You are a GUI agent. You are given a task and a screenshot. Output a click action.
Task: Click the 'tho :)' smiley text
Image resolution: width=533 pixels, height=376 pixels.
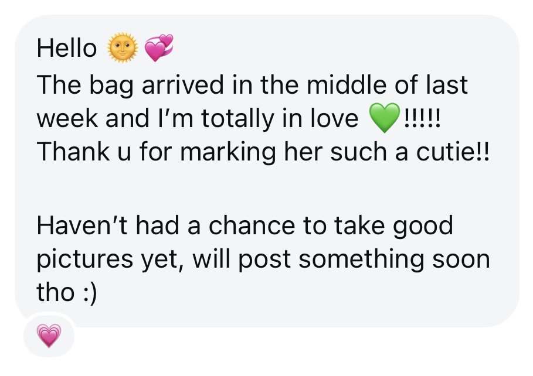pos(67,292)
